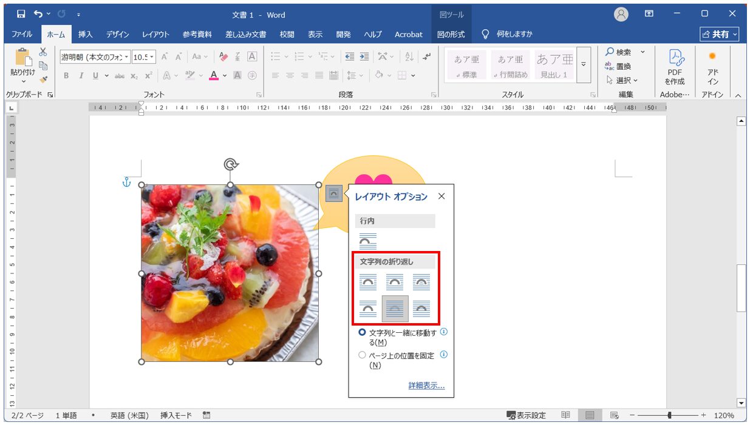Click the increase indent icon
This screenshot has height=425, width=750.
pyautogui.click(x=364, y=56)
